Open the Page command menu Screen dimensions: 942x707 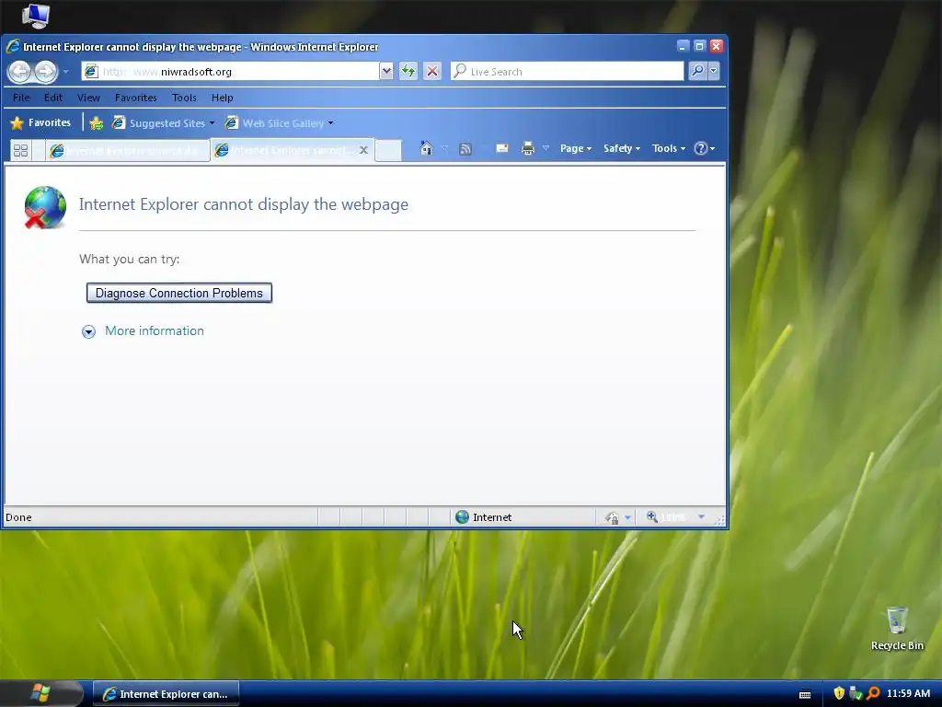tap(576, 148)
